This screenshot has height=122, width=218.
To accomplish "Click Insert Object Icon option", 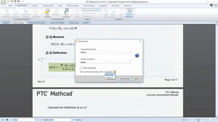I will [89, 13].
